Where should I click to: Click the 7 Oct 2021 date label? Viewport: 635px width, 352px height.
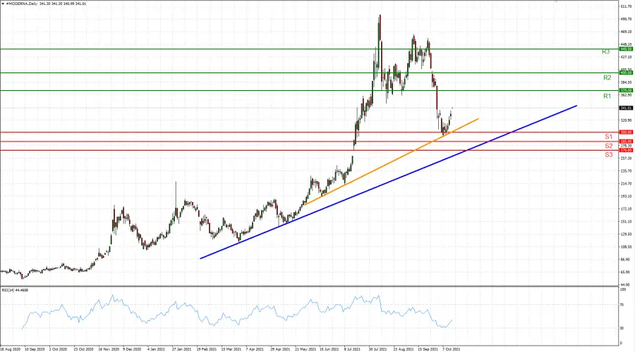(451, 348)
